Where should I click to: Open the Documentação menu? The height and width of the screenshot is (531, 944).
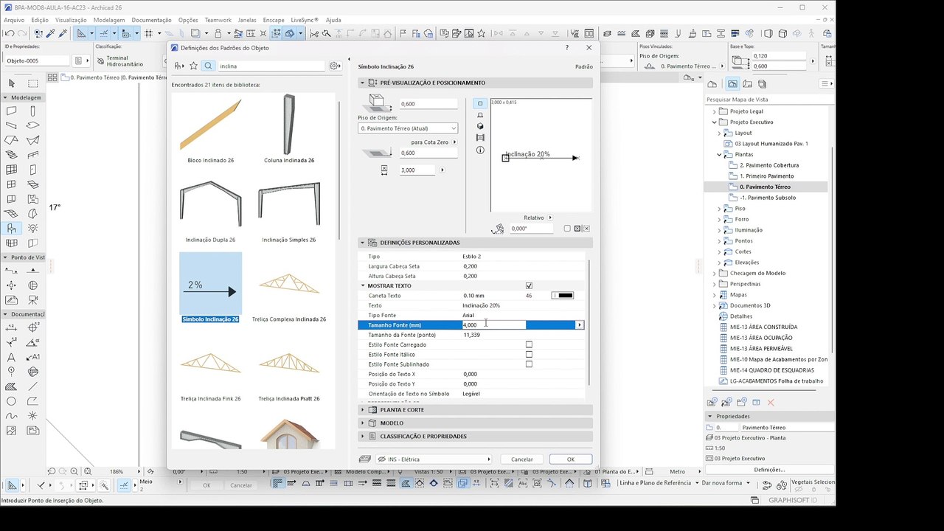point(151,20)
